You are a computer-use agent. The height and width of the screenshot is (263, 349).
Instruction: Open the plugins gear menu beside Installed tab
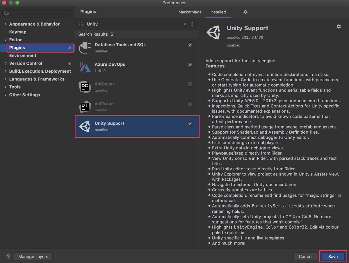[245, 12]
